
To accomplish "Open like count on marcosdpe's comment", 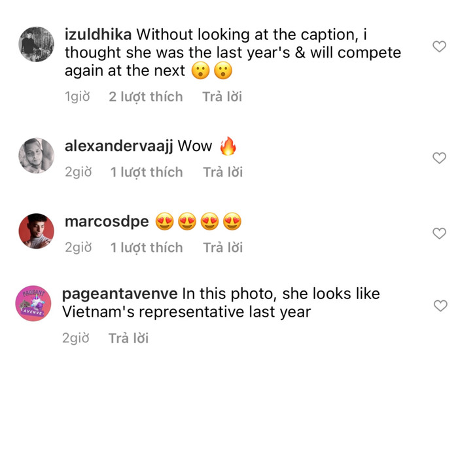I will 146,247.
